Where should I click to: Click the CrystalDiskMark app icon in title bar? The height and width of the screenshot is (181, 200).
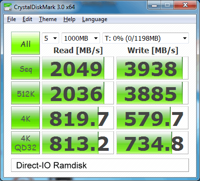[8, 7]
